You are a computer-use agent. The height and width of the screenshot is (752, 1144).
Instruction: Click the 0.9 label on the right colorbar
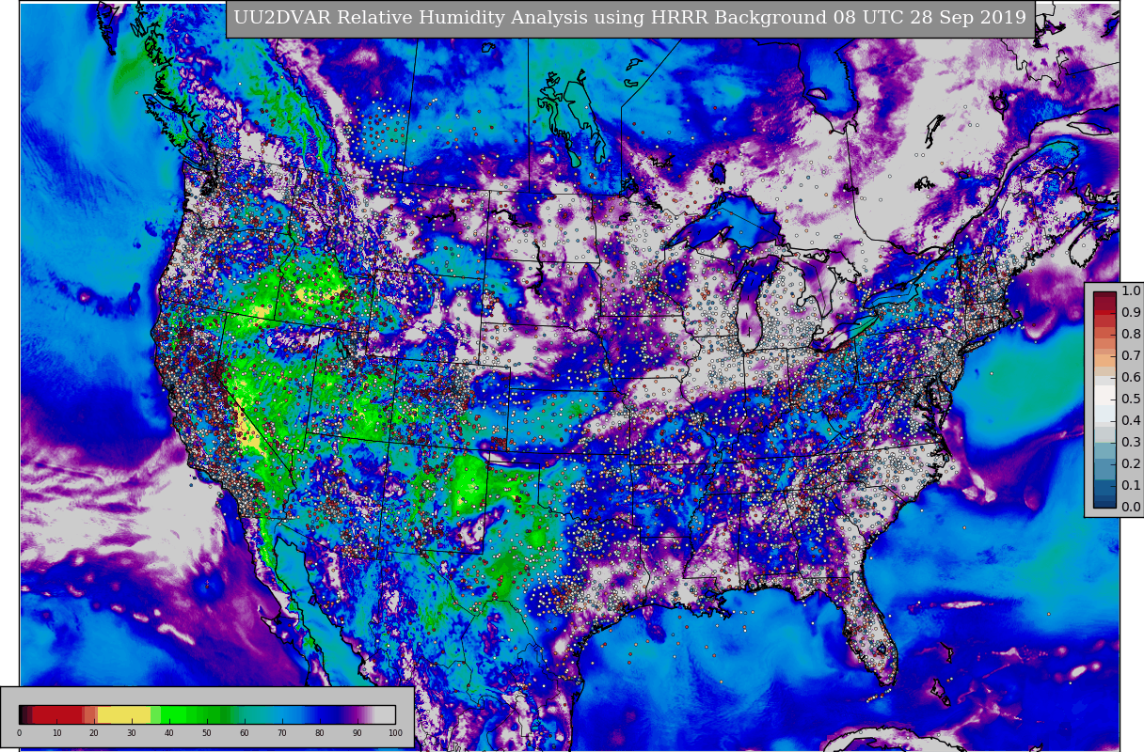(1131, 313)
